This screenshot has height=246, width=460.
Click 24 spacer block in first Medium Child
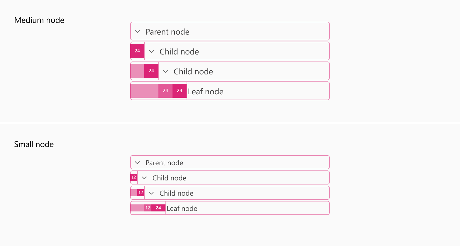click(x=137, y=51)
